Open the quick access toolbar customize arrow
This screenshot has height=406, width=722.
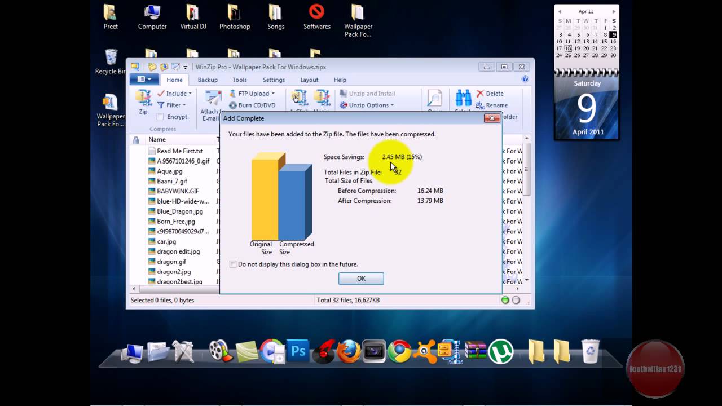pyautogui.click(x=185, y=68)
